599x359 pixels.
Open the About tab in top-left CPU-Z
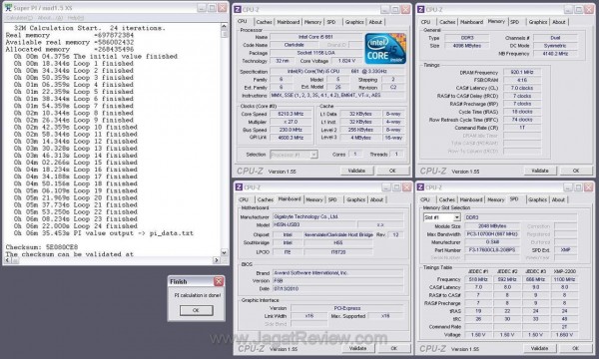coord(375,22)
